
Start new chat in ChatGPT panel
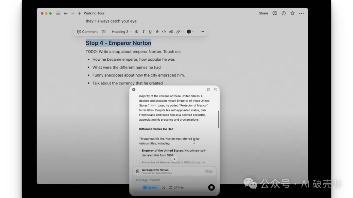coord(215,90)
